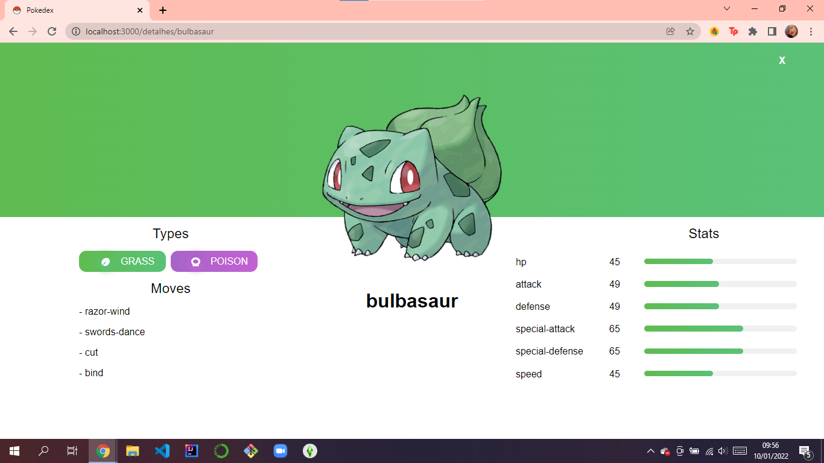Click the share icon in the address bar

(x=670, y=31)
